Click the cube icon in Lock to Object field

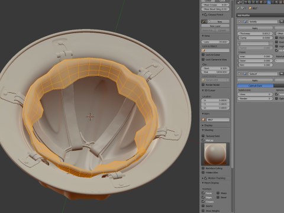[204, 50]
